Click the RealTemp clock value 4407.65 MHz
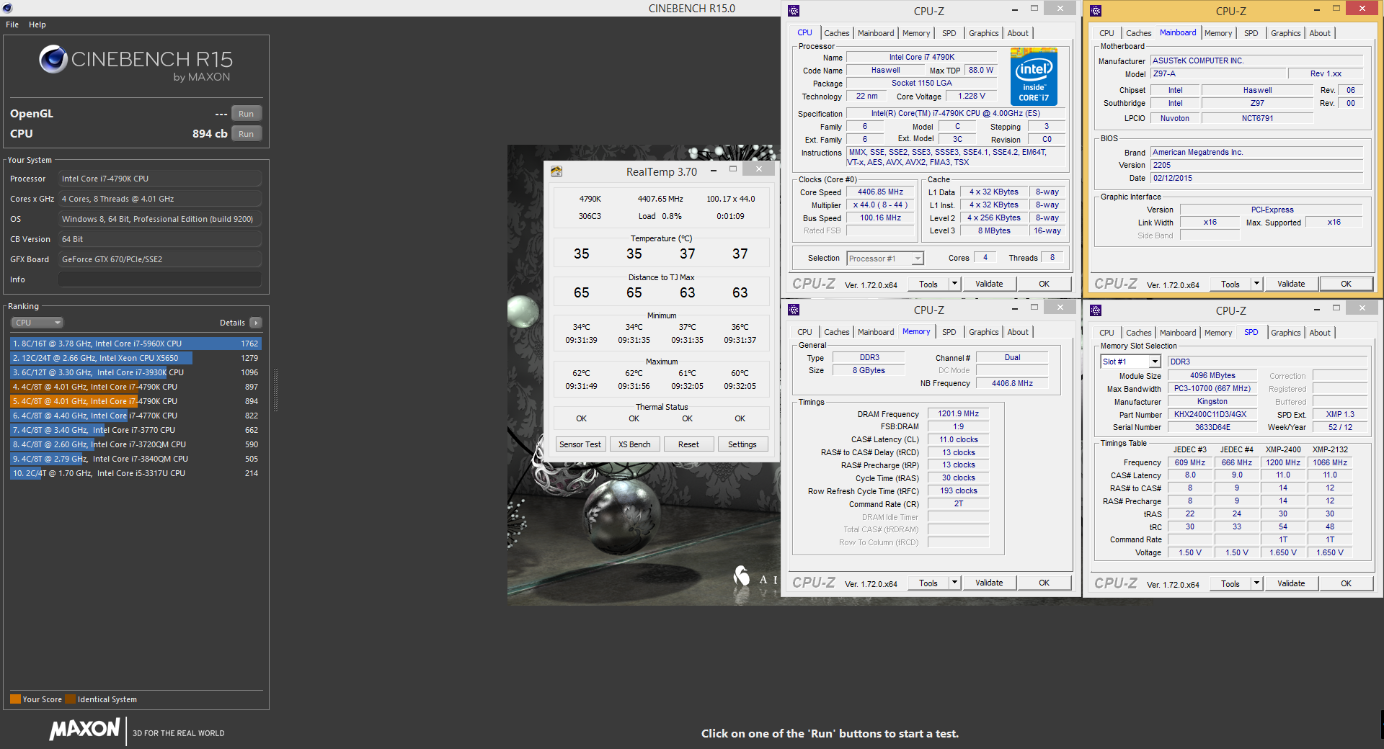This screenshot has height=749, width=1384. coord(660,199)
